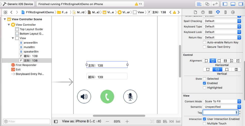Go back in editor history
This screenshot has height=126, width=245.
11,12
